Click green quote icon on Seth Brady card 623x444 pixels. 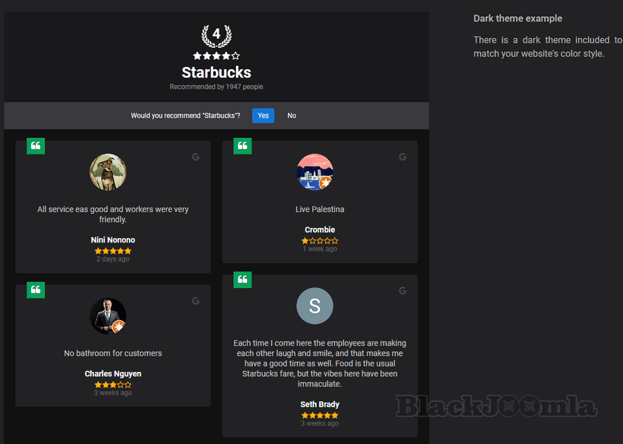pyautogui.click(x=242, y=280)
